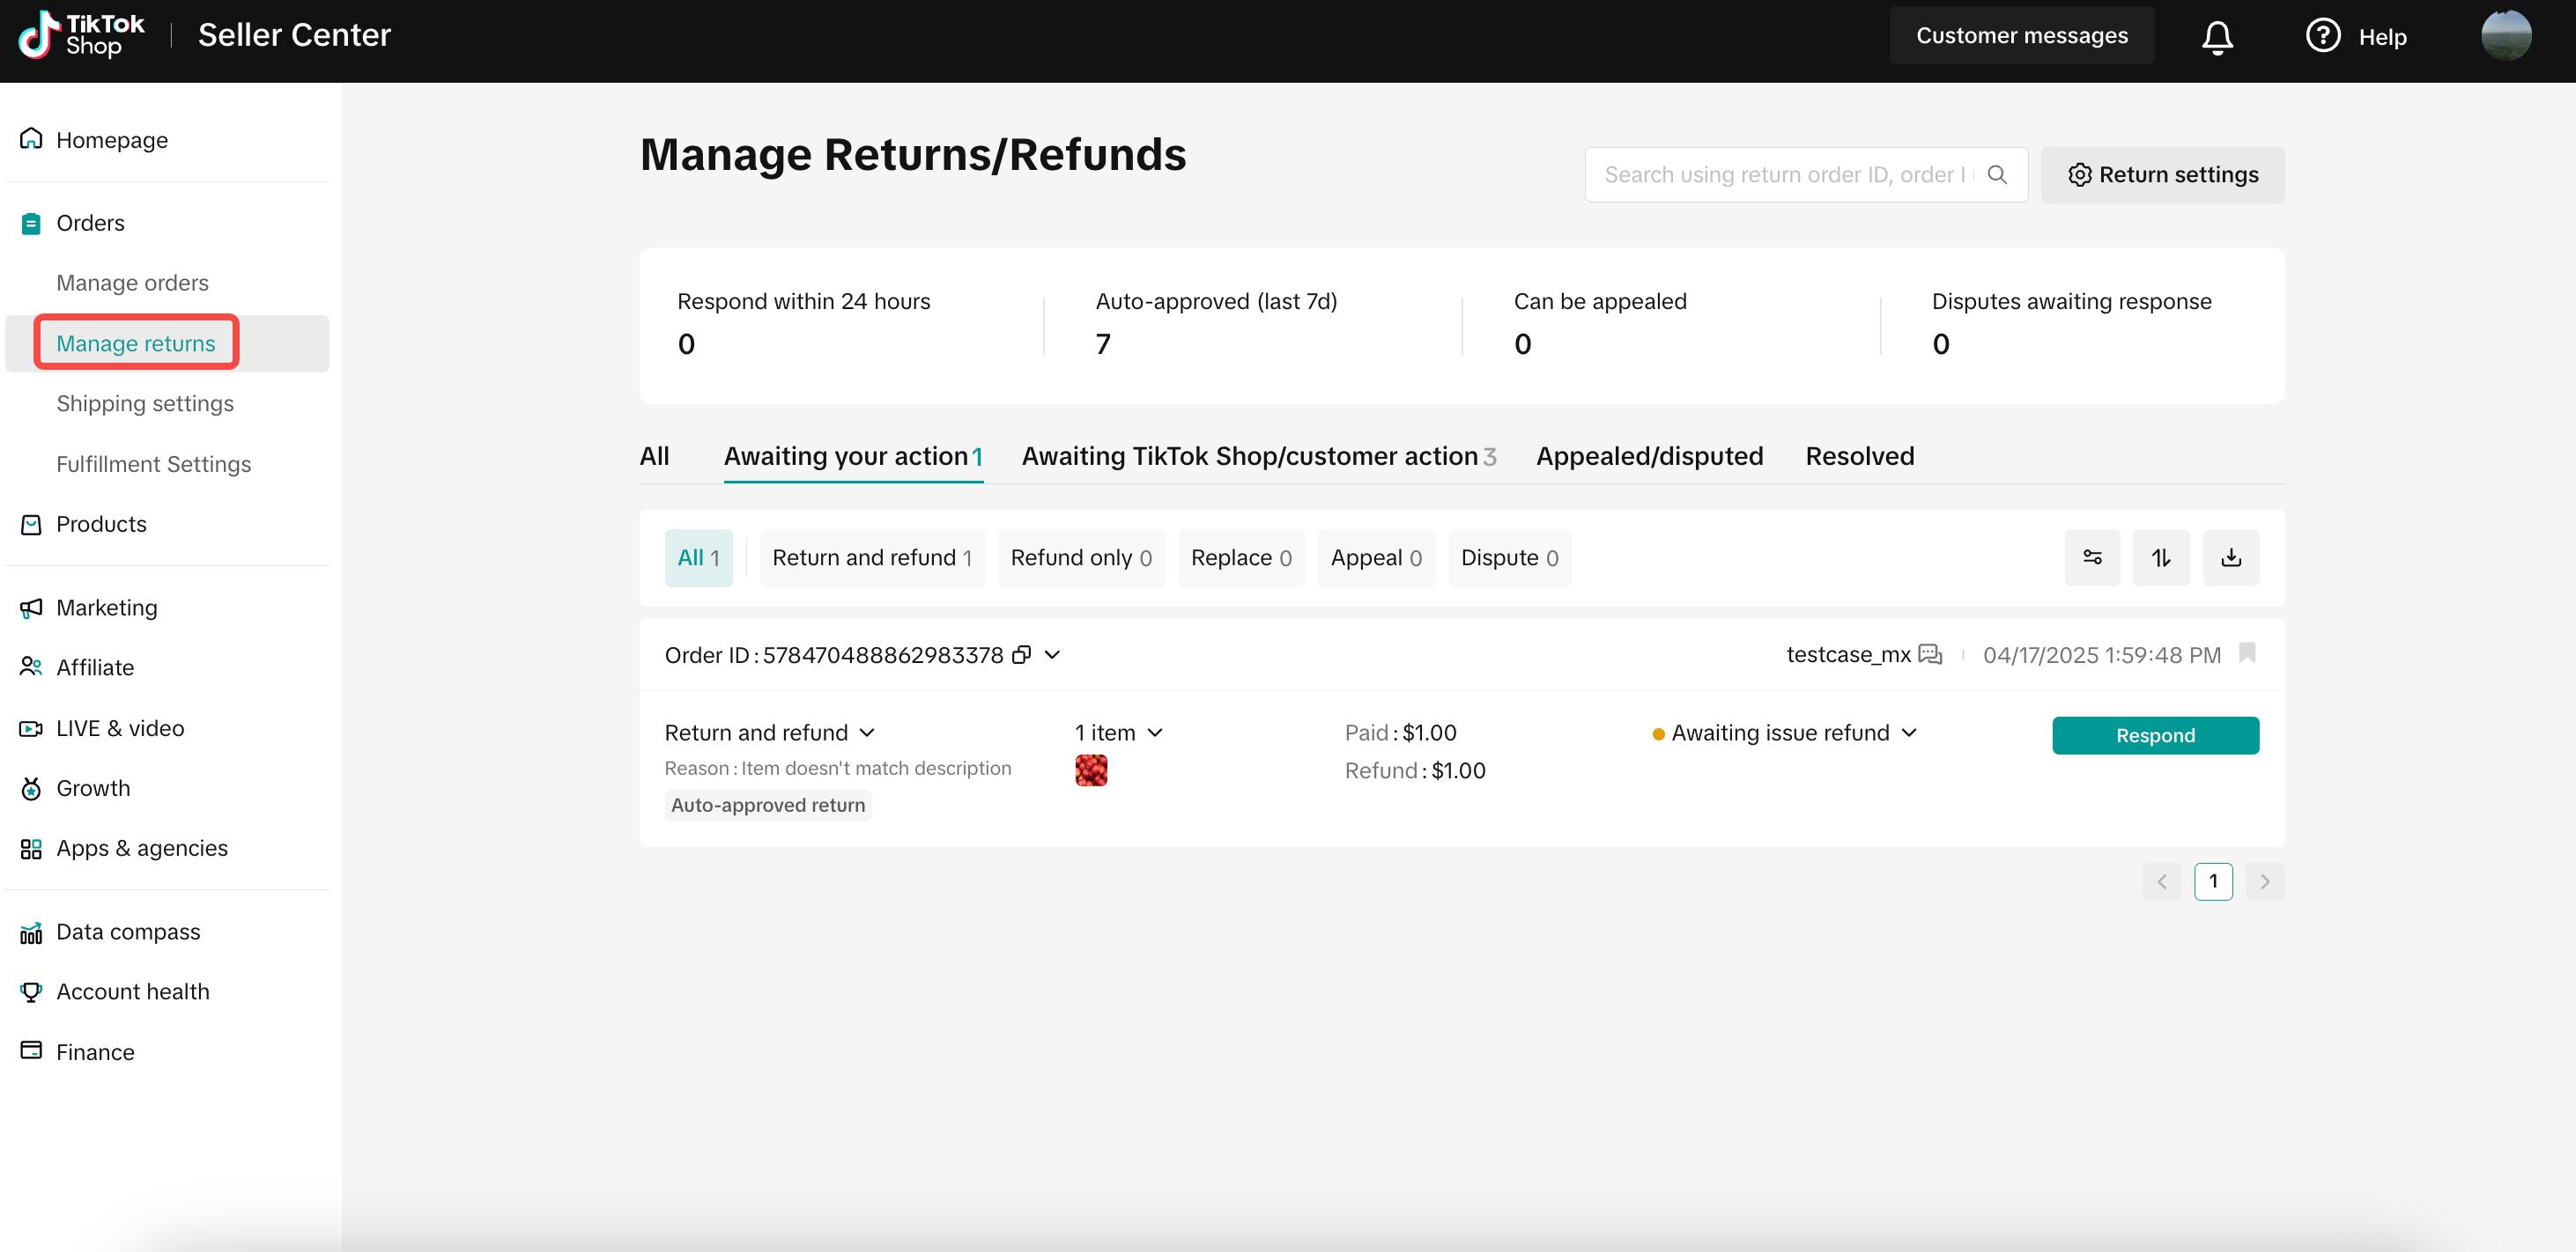The width and height of the screenshot is (2576, 1252).
Task: Download the returns list via export icon
Action: 2231,557
